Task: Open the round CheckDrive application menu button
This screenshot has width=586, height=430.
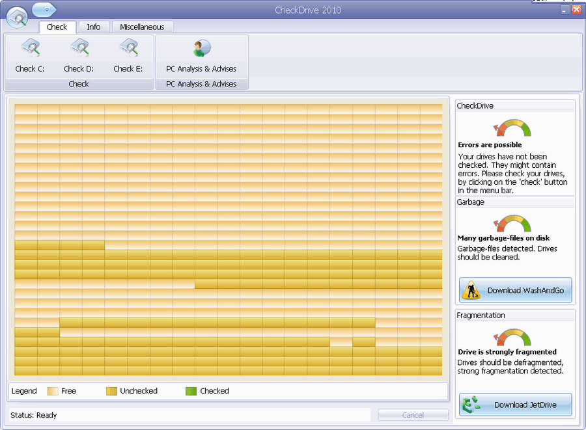Action: click(17, 17)
